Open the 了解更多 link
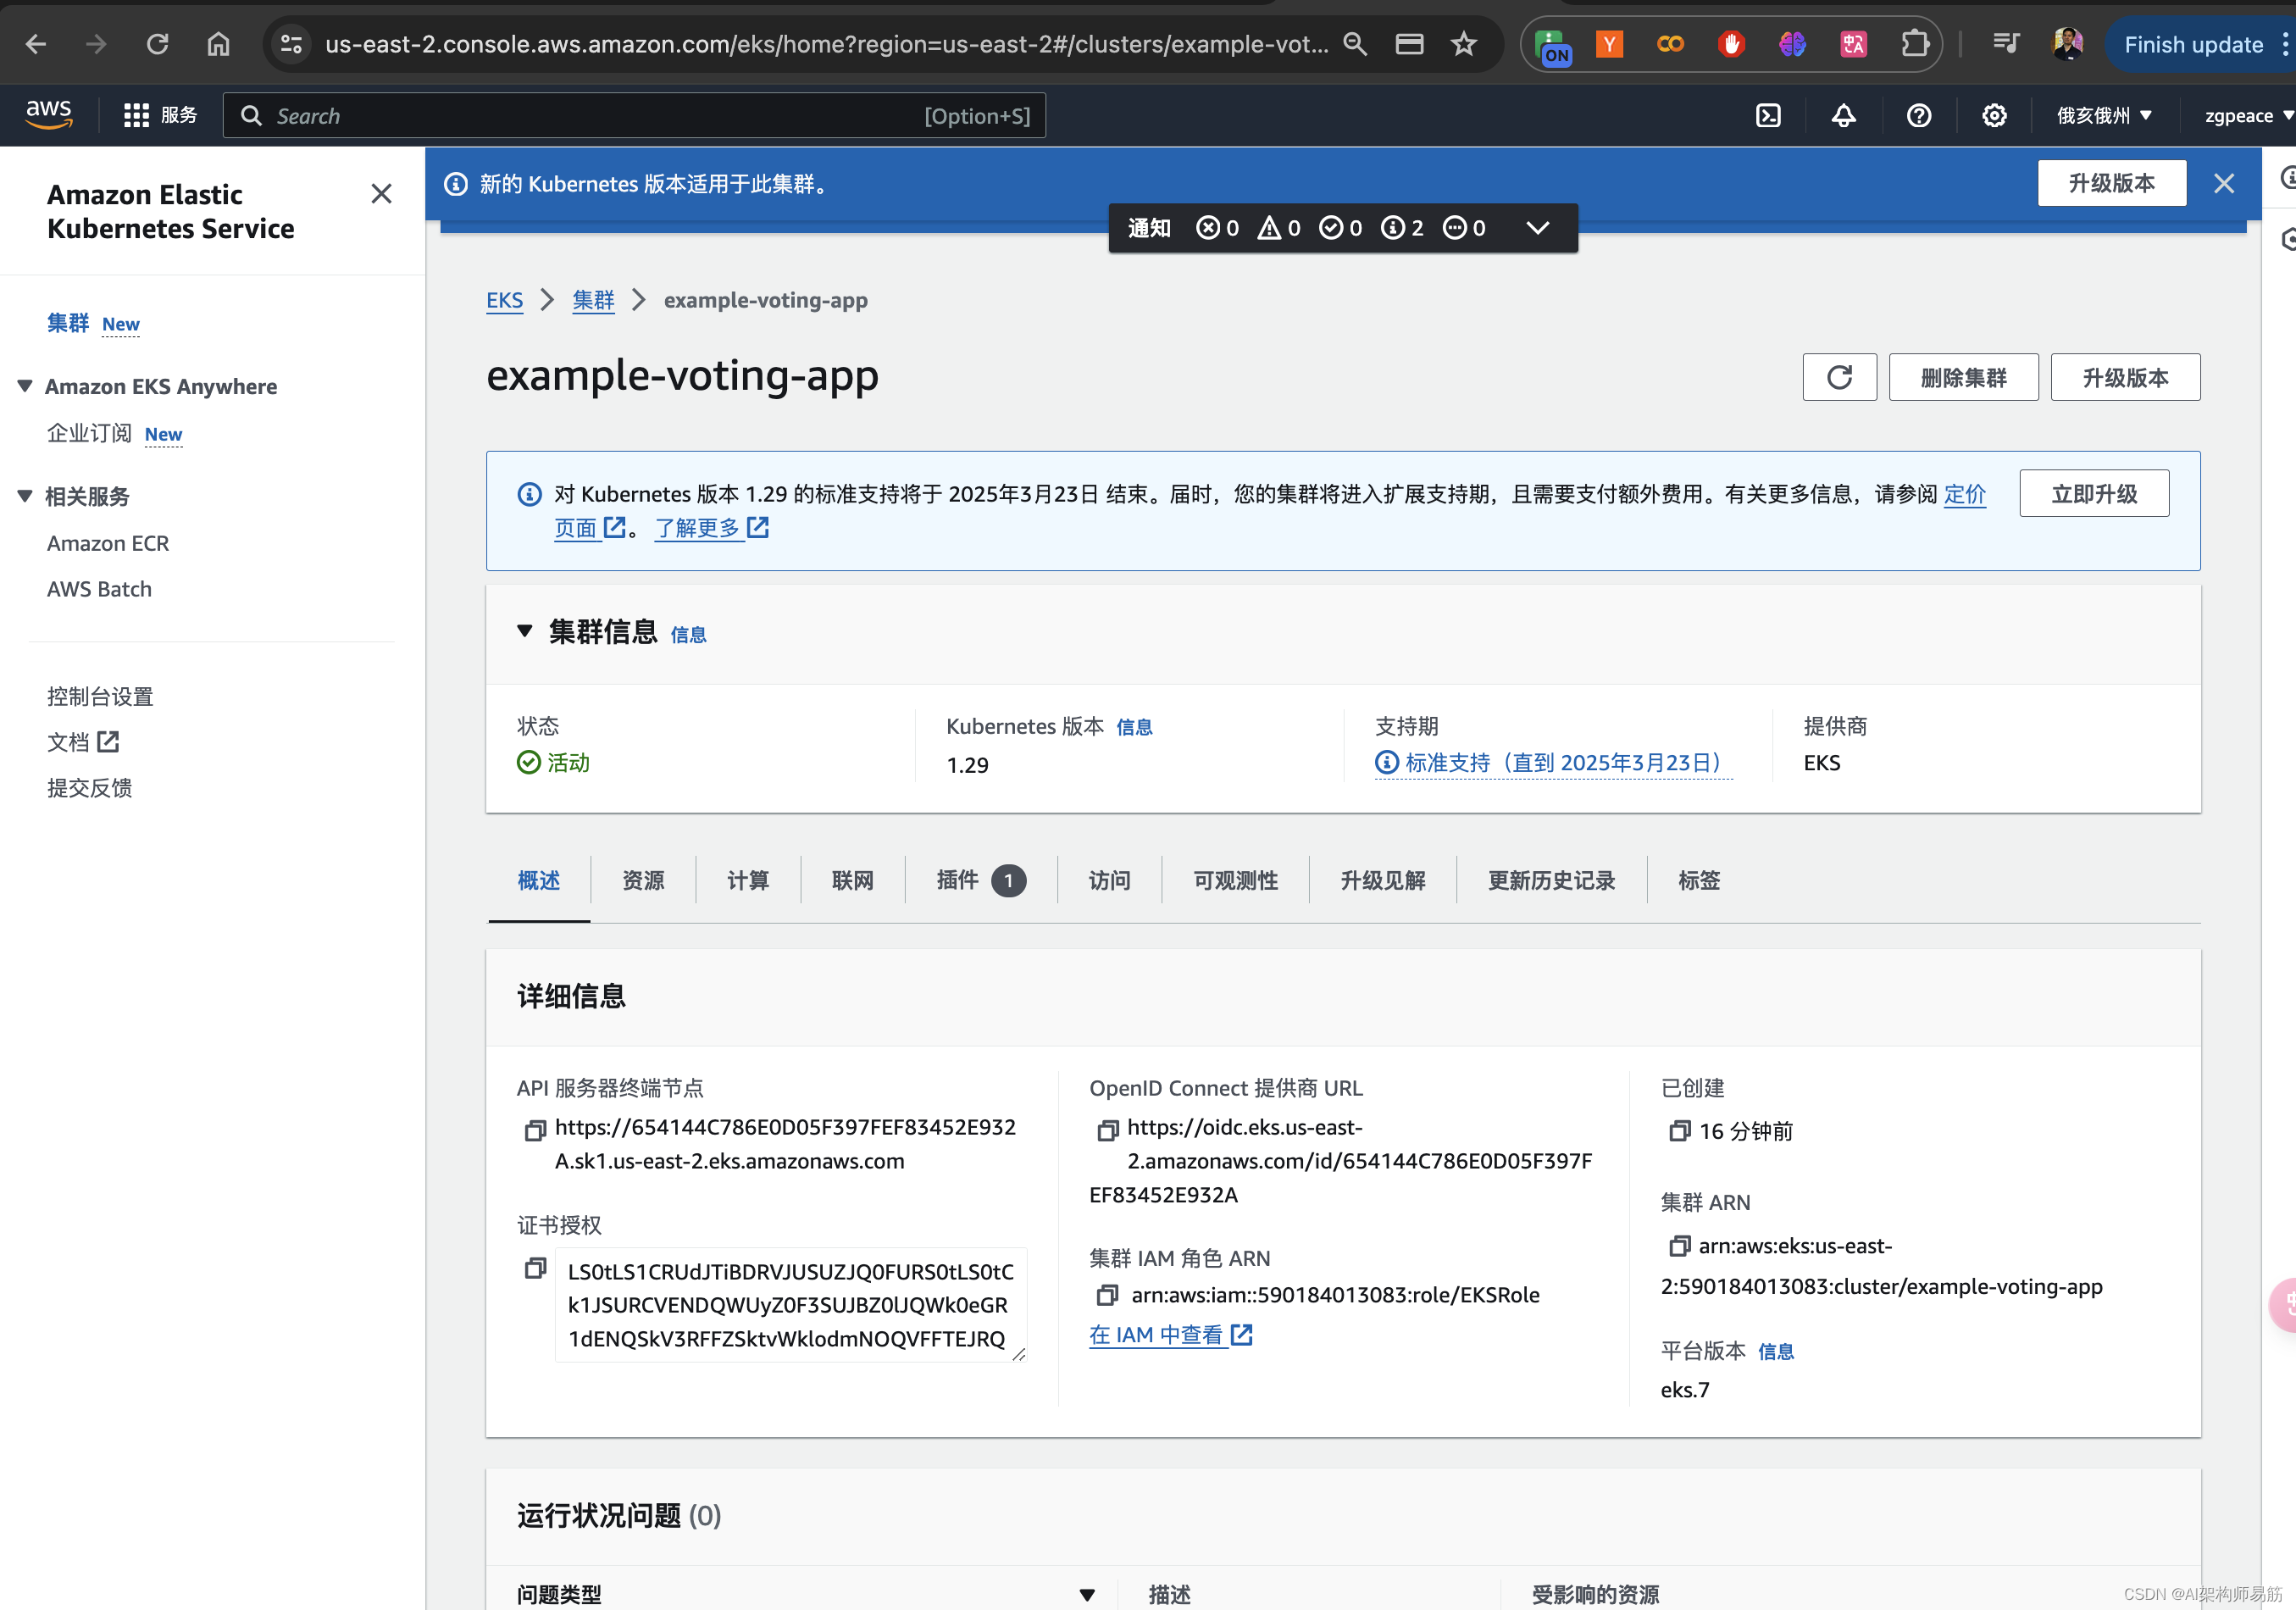The height and width of the screenshot is (1610, 2296). pos(711,527)
